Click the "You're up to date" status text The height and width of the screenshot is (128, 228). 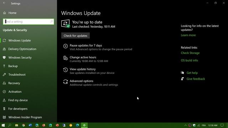click(x=87, y=22)
